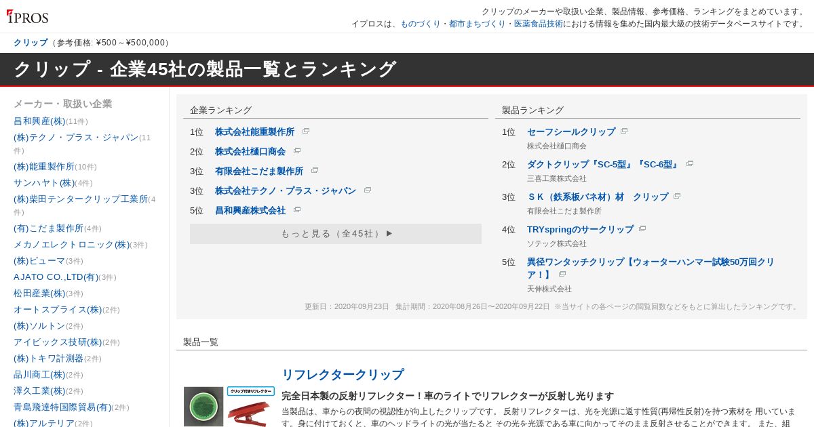
Task: Open external-link icon beside TRYspringのサークリップ
Action: pos(642,229)
